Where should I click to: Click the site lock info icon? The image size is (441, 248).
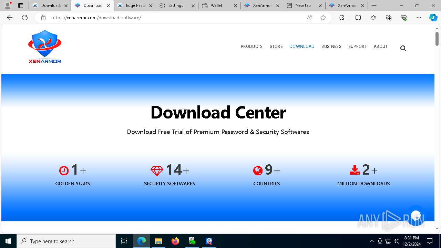click(x=43, y=18)
